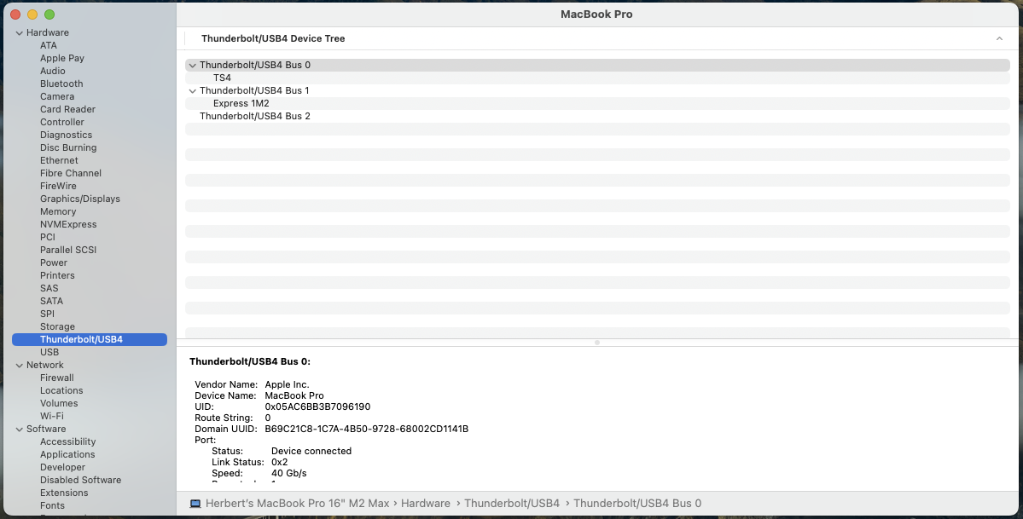Viewport: 1023px width, 519px height.
Task: Select Parallel SCSI in sidebar
Action: [x=68, y=250]
